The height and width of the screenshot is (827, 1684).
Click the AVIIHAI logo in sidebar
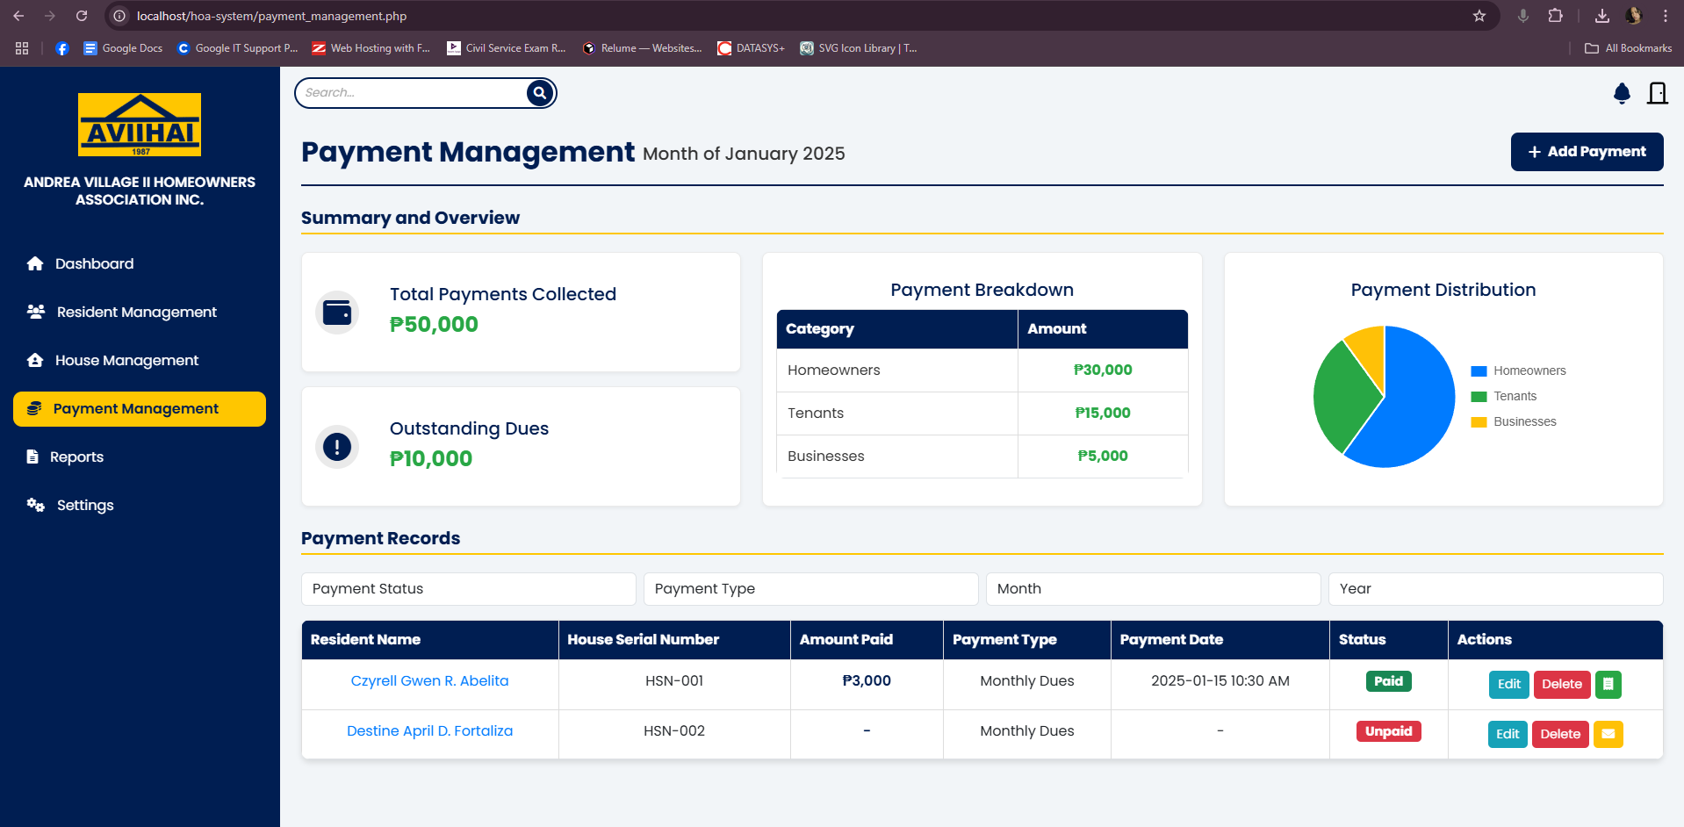[x=140, y=125]
